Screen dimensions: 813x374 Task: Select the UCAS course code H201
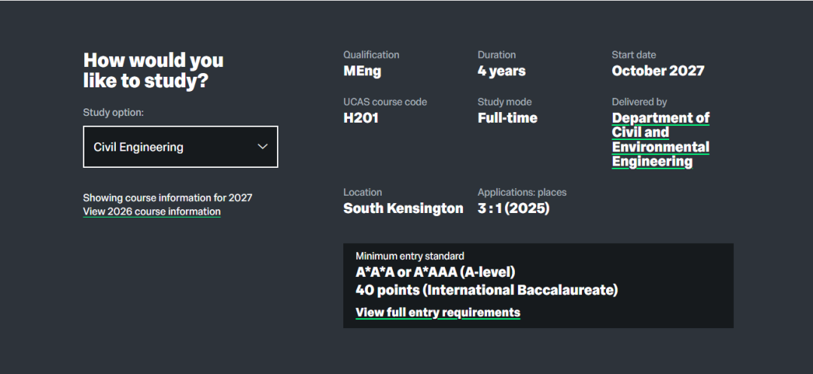(x=361, y=118)
